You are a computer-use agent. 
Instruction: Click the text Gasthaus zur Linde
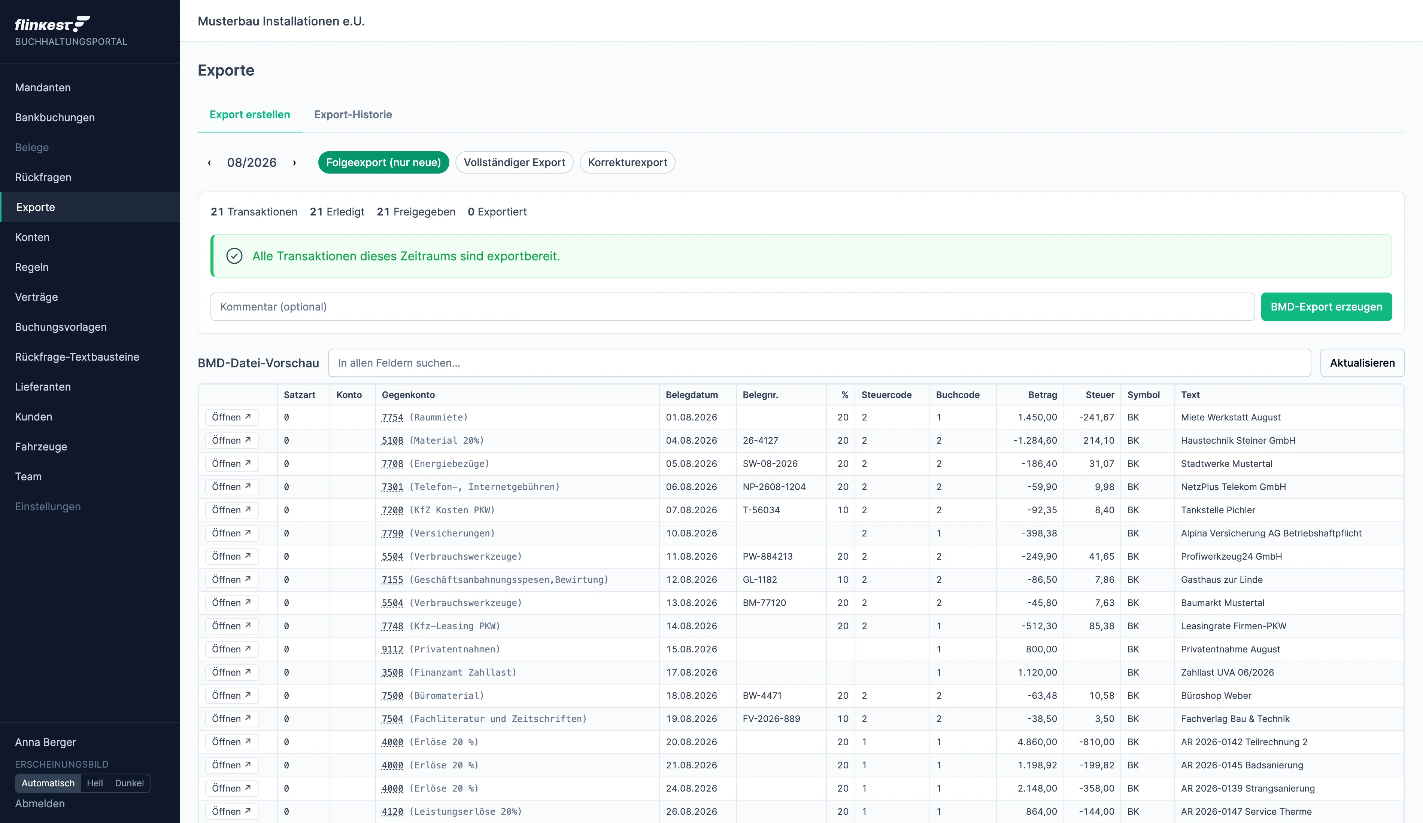(1222, 579)
